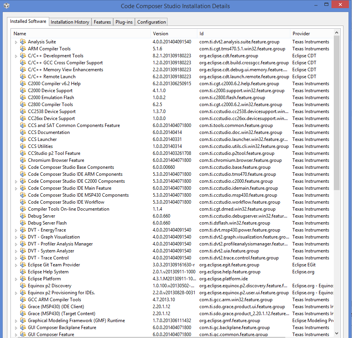Switch to the Installed Software tab
Image resolution: width=352 pixels, height=338 pixels.
point(28,21)
